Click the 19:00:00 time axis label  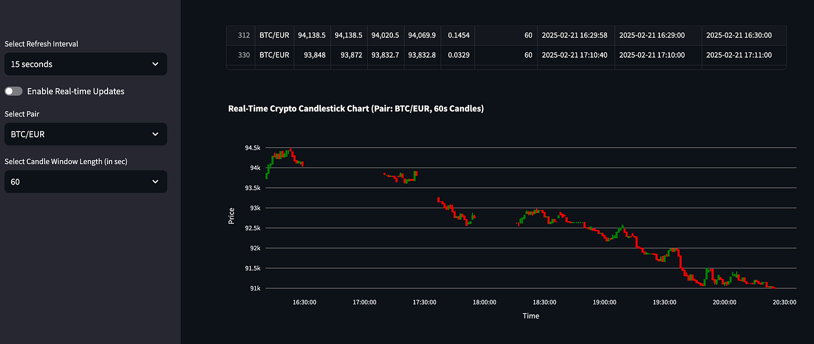605,302
